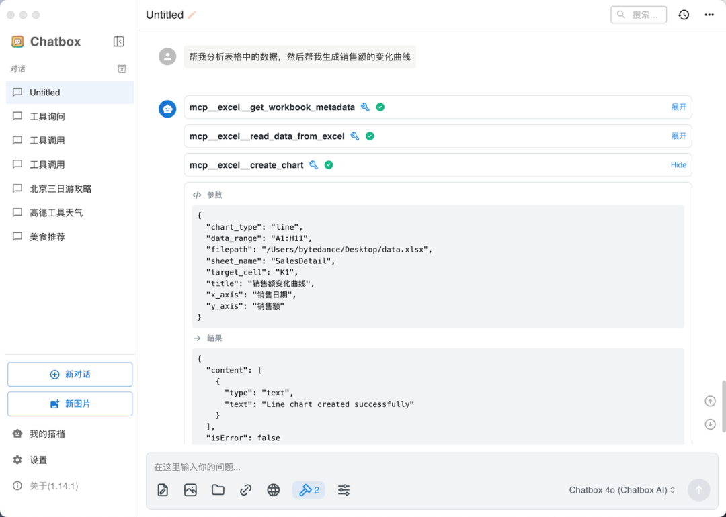Toggle the MCP tools hammer button
This screenshot has width=726, height=517.
pos(309,490)
